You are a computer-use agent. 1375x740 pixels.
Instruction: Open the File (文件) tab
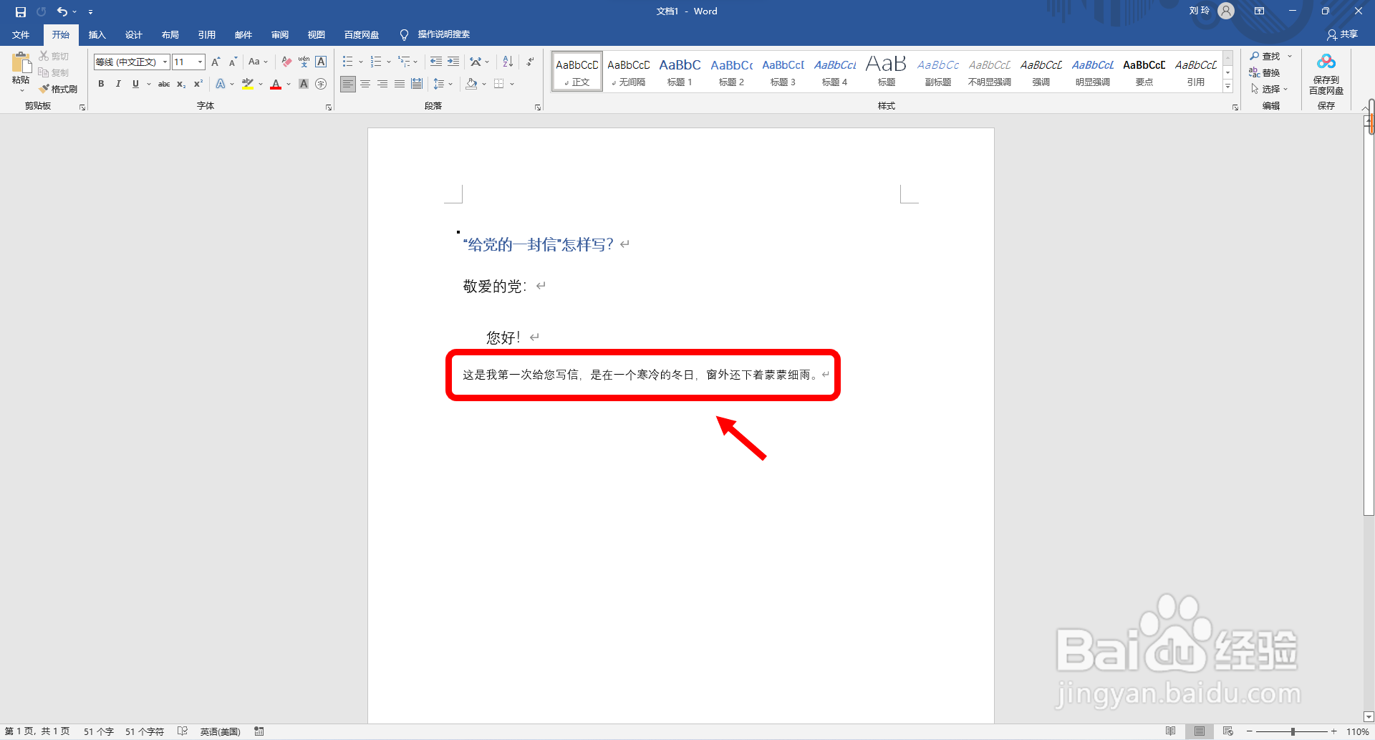(x=21, y=34)
